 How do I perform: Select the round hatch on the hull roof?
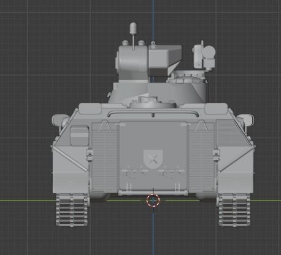[153, 103]
